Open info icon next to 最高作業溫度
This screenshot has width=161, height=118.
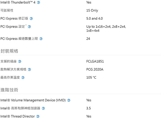tap(23, 78)
